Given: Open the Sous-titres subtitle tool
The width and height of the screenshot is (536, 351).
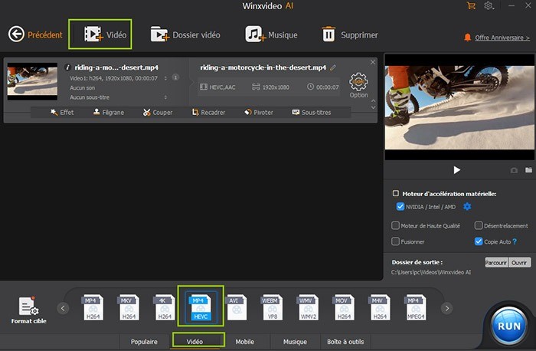Looking at the screenshot, I should (312, 112).
